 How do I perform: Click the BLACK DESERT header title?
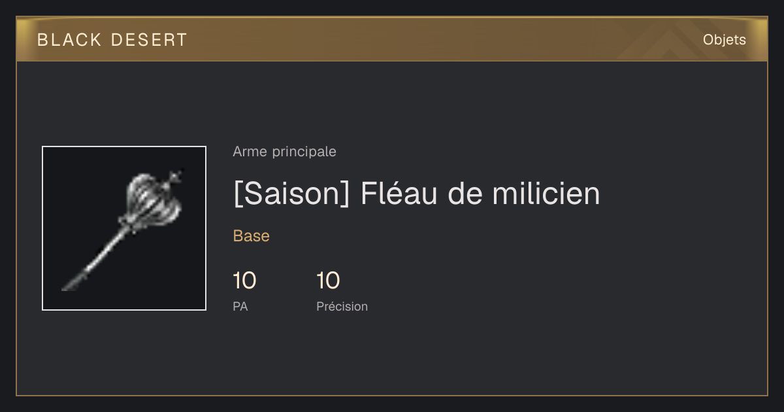point(112,40)
